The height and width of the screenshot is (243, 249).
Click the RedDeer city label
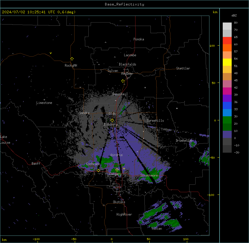pos(127,74)
